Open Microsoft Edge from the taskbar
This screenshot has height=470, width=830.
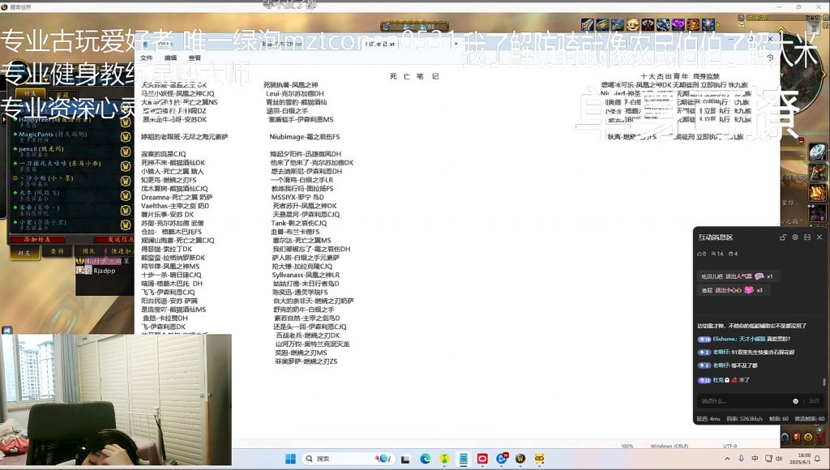(425, 459)
